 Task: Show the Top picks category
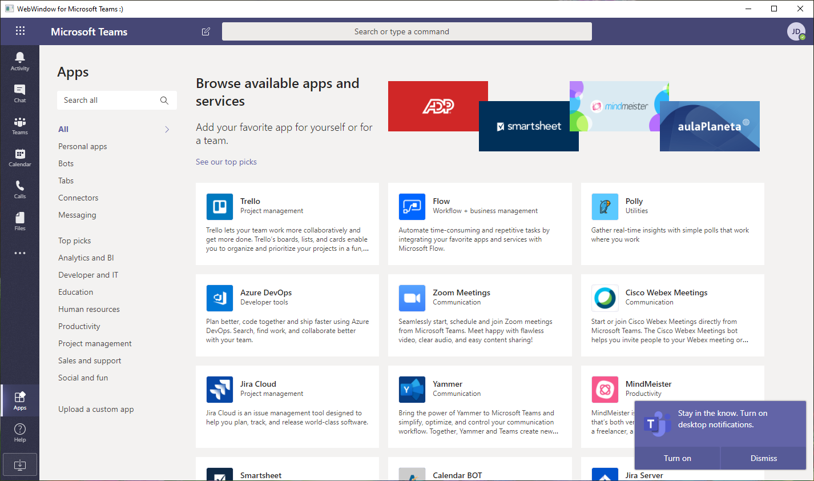click(x=74, y=240)
